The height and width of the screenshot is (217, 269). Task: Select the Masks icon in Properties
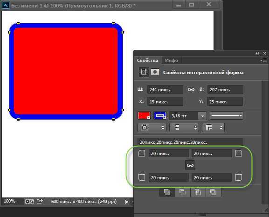155,72
